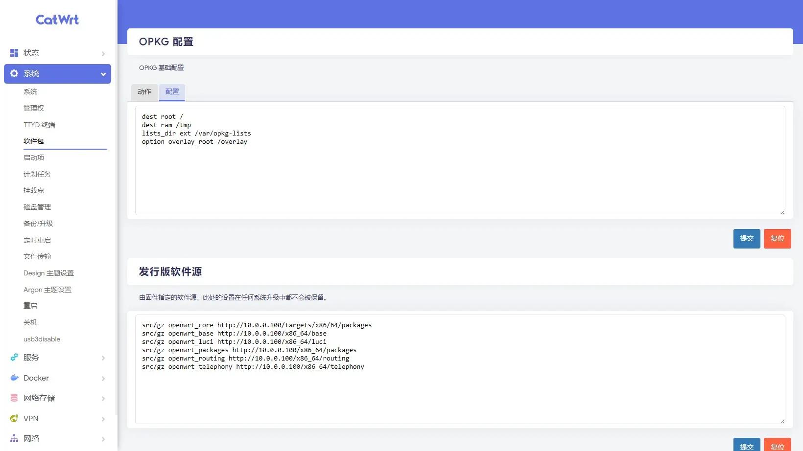
Task: Go to 启动项 page
Action: 34,158
